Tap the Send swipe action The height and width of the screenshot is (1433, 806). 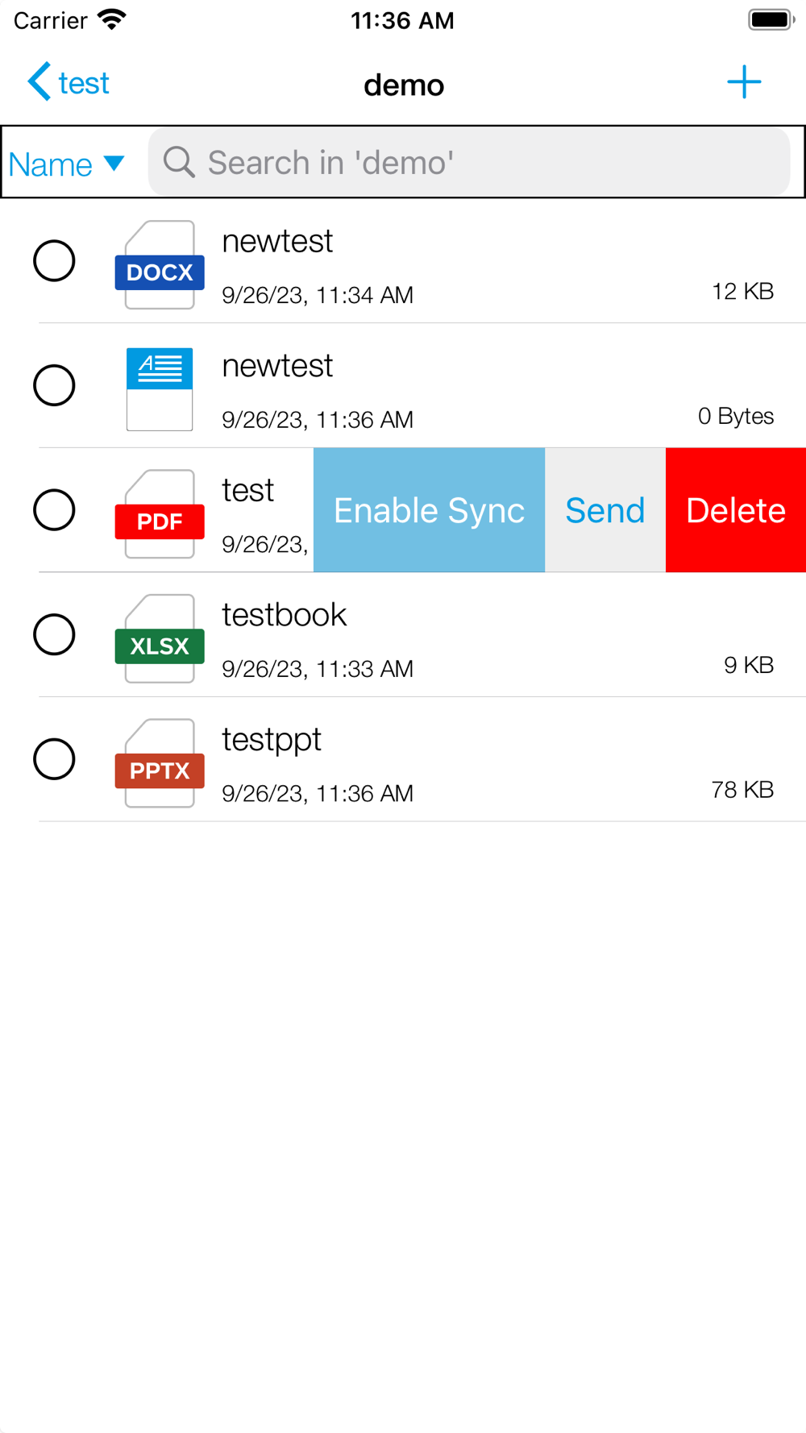[x=604, y=510]
